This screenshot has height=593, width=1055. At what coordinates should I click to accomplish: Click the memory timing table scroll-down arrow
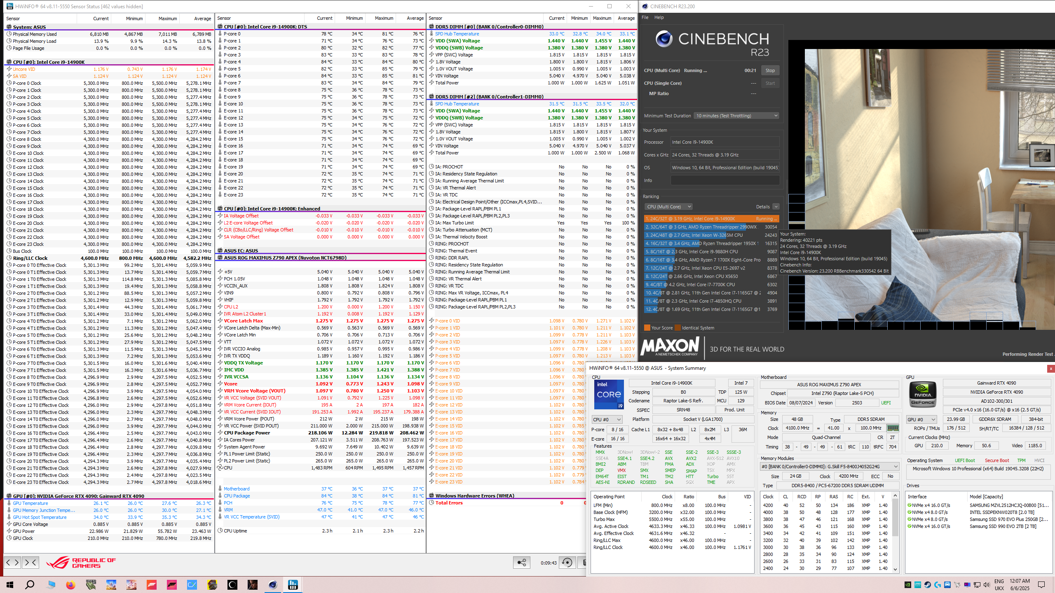pos(895,569)
